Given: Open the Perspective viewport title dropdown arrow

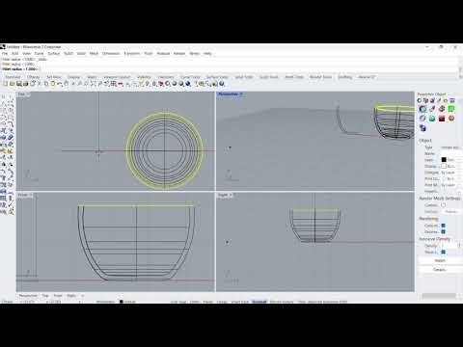Looking at the screenshot, I should [241, 94].
